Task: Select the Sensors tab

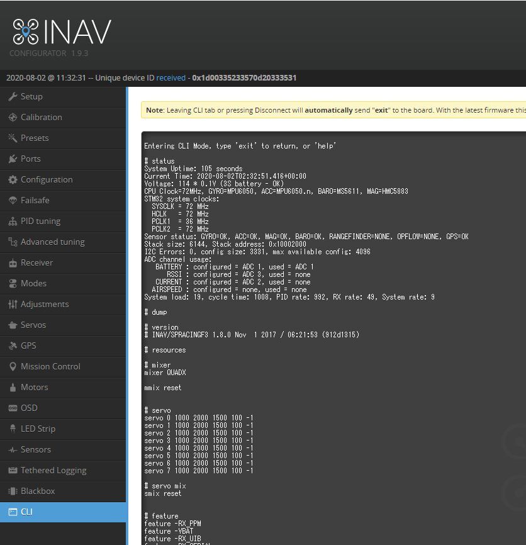Action: (63, 450)
